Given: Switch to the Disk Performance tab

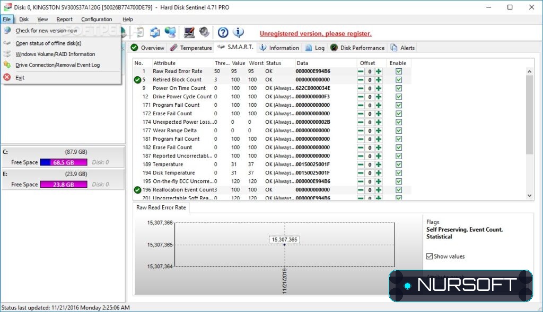Looking at the screenshot, I should pyautogui.click(x=357, y=48).
